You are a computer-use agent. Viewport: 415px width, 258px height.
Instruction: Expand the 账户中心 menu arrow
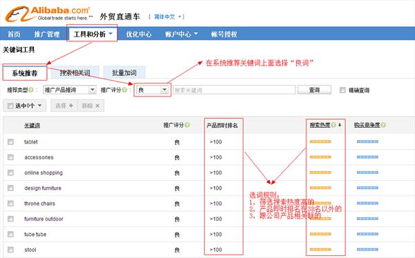coord(196,34)
